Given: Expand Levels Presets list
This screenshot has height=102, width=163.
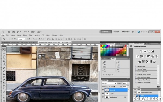Looking at the screenshot, I should pyautogui.click(x=136, y=66).
